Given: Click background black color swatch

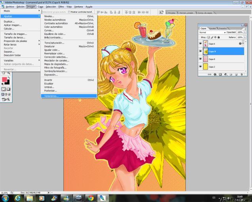Looking at the screenshot, I should (x=8, y=83).
